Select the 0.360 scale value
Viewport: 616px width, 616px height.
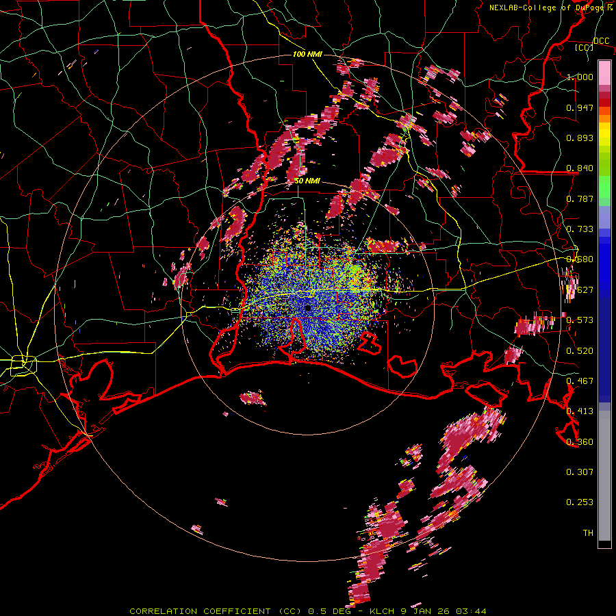[580, 442]
